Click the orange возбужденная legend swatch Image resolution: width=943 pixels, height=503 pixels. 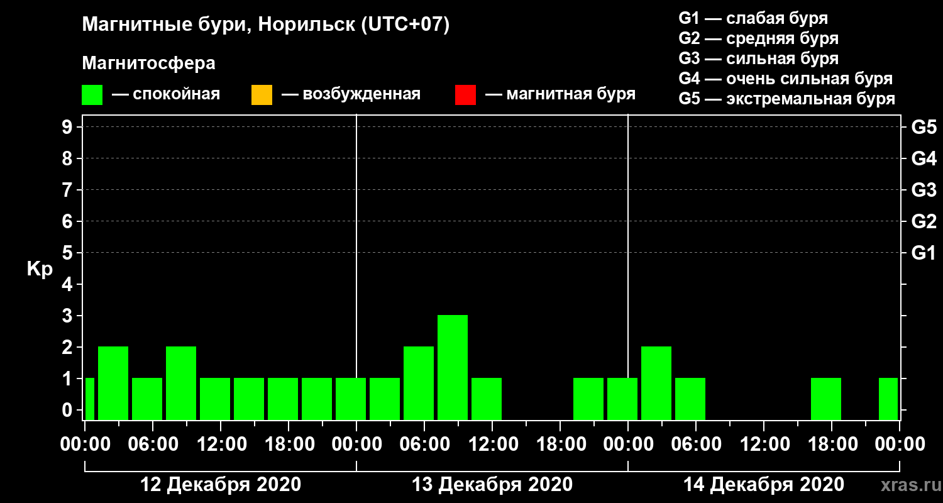(262, 94)
